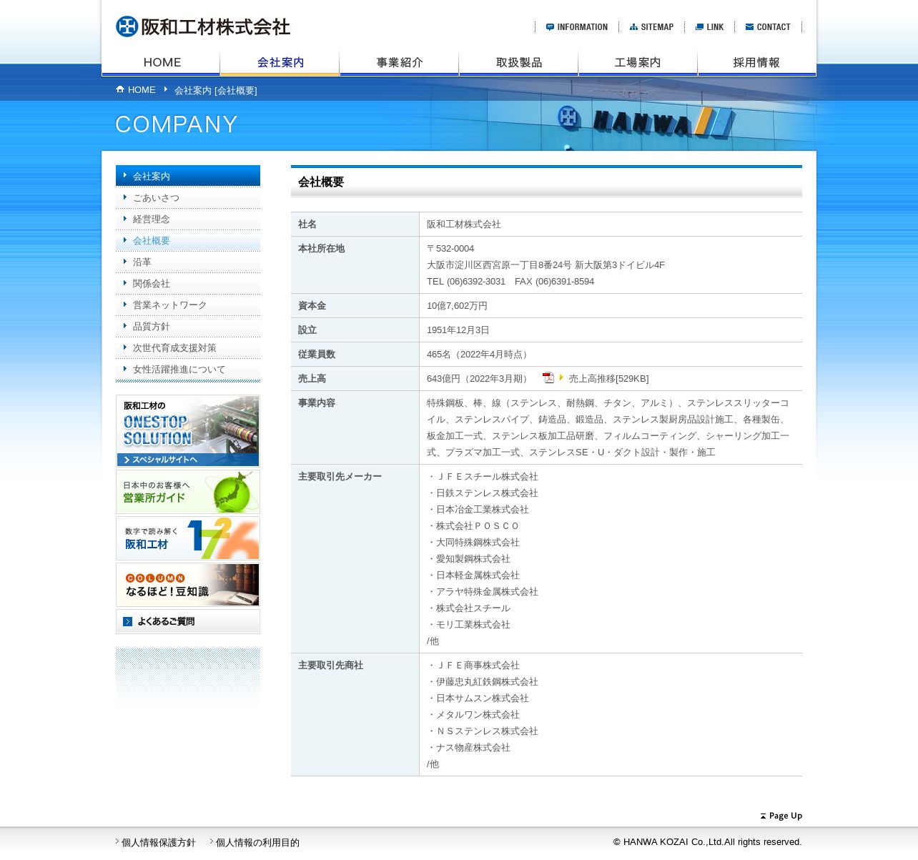
Task: Click the 設立 date 1951年12月3日
Action: (x=458, y=330)
